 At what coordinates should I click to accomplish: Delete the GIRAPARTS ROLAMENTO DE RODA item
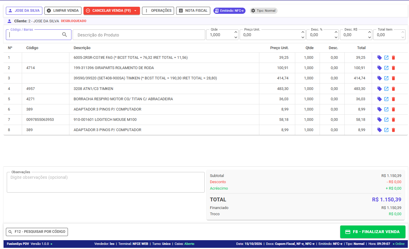(x=393, y=68)
